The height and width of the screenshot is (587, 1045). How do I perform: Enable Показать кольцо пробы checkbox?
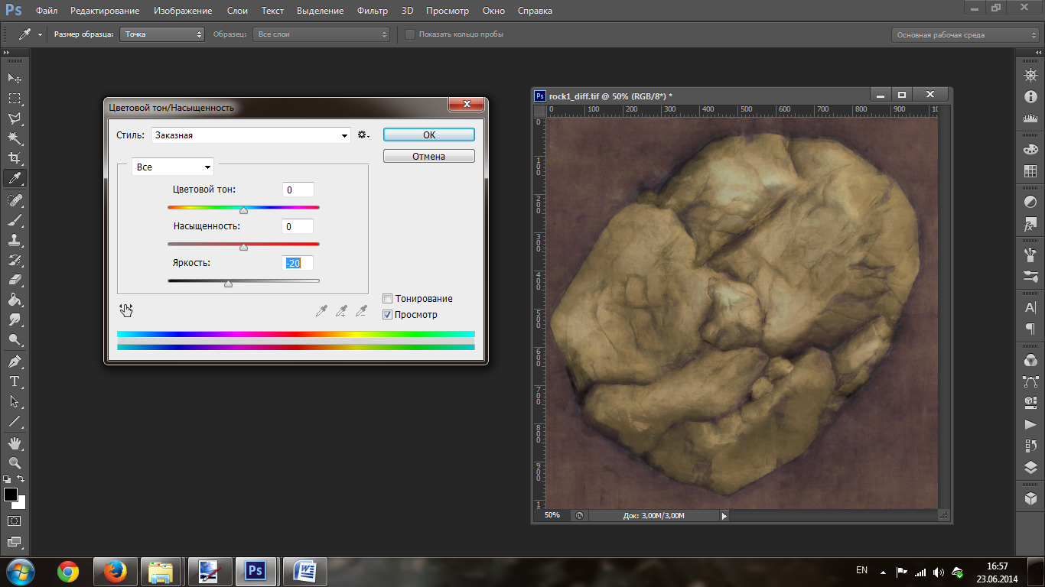pyautogui.click(x=410, y=34)
